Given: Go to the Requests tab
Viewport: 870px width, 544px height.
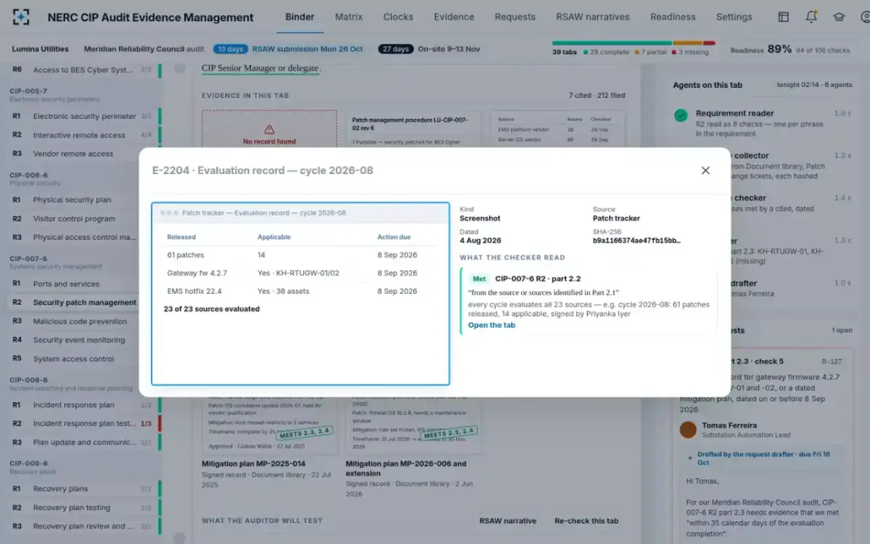Looking at the screenshot, I should pos(515,17).
